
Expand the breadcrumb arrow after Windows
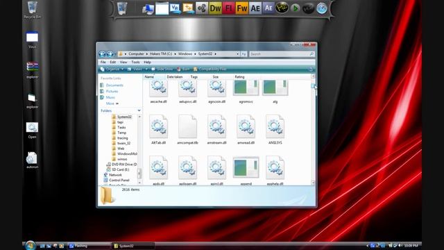(195, 54)
